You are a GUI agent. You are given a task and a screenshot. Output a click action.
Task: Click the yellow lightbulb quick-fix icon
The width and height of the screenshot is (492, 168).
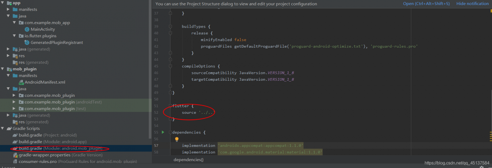coord(177,139)
